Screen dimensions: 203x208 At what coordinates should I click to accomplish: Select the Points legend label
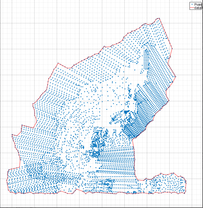198,5
